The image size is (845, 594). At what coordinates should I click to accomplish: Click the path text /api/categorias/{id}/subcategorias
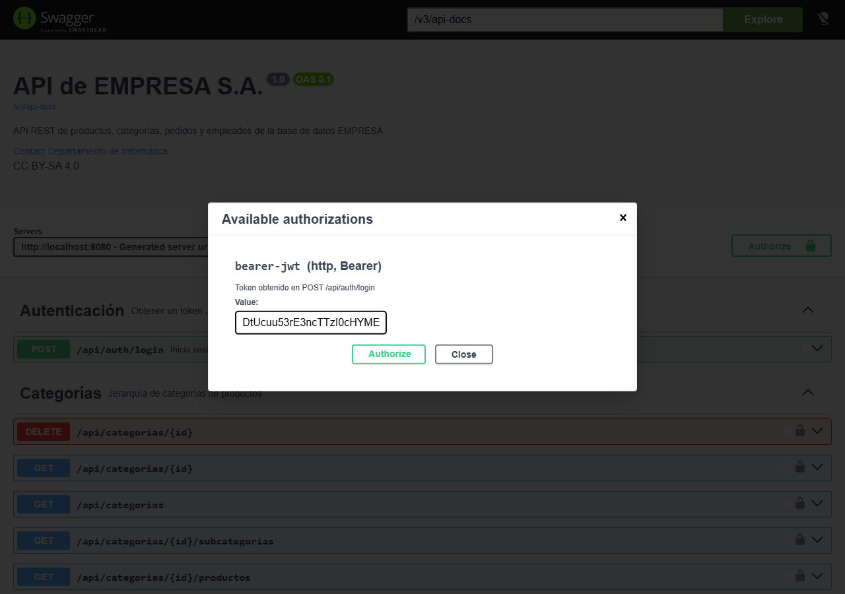pyautogui.click(x=175, y=541)
